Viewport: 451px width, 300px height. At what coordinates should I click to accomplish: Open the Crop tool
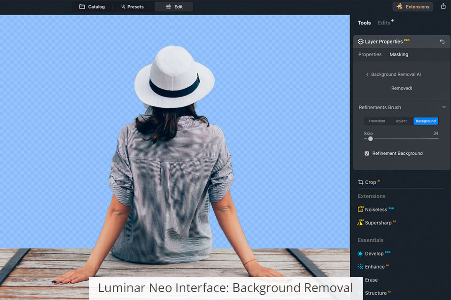click(x=370, y=182)
